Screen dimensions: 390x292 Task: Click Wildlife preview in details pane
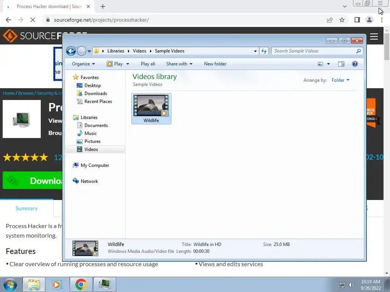tap(85, 248)
